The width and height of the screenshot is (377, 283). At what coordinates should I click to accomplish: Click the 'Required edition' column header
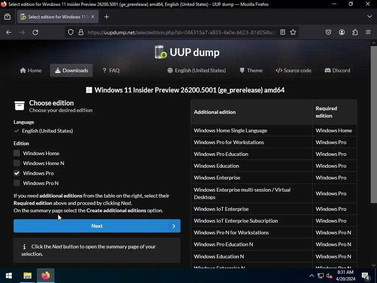335,112
